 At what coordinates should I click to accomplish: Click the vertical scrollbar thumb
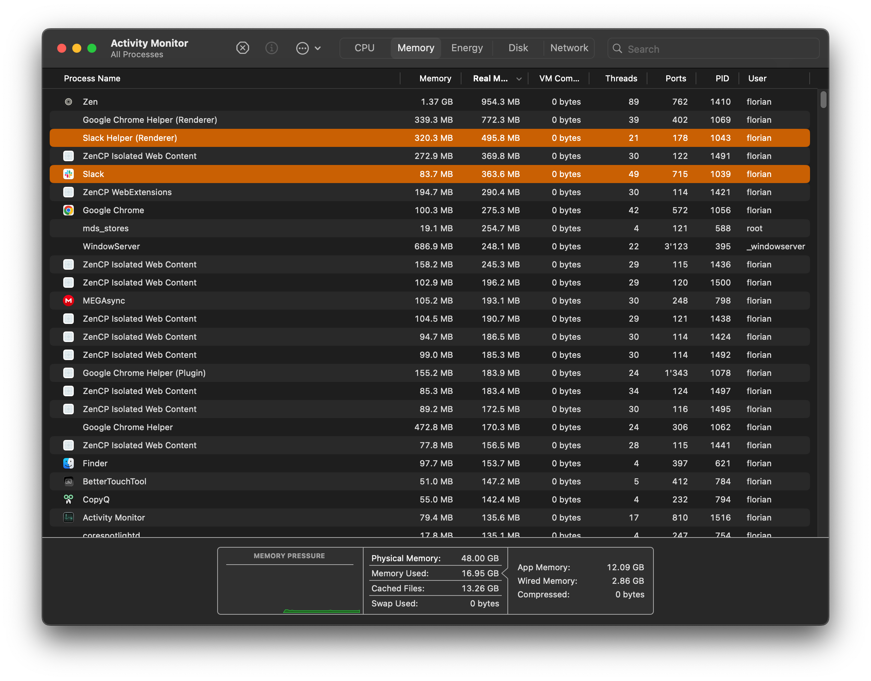pyautogui.click(x=823, y=99)
